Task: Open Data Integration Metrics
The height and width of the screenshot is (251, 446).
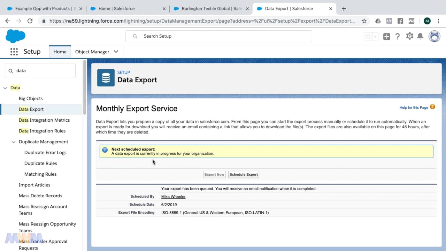Action: click(44, 120)
